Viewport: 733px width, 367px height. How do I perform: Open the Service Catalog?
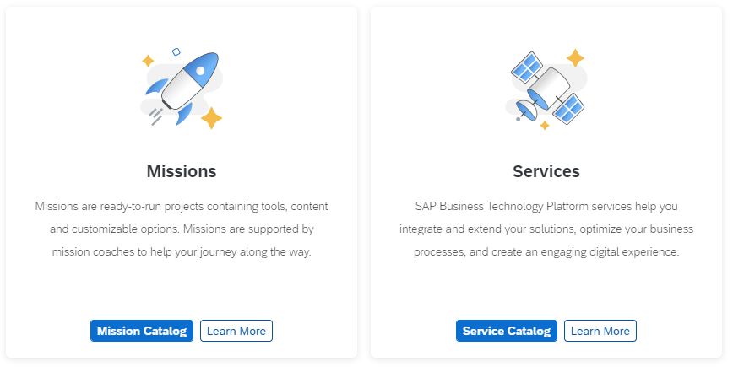pos(507,331)
